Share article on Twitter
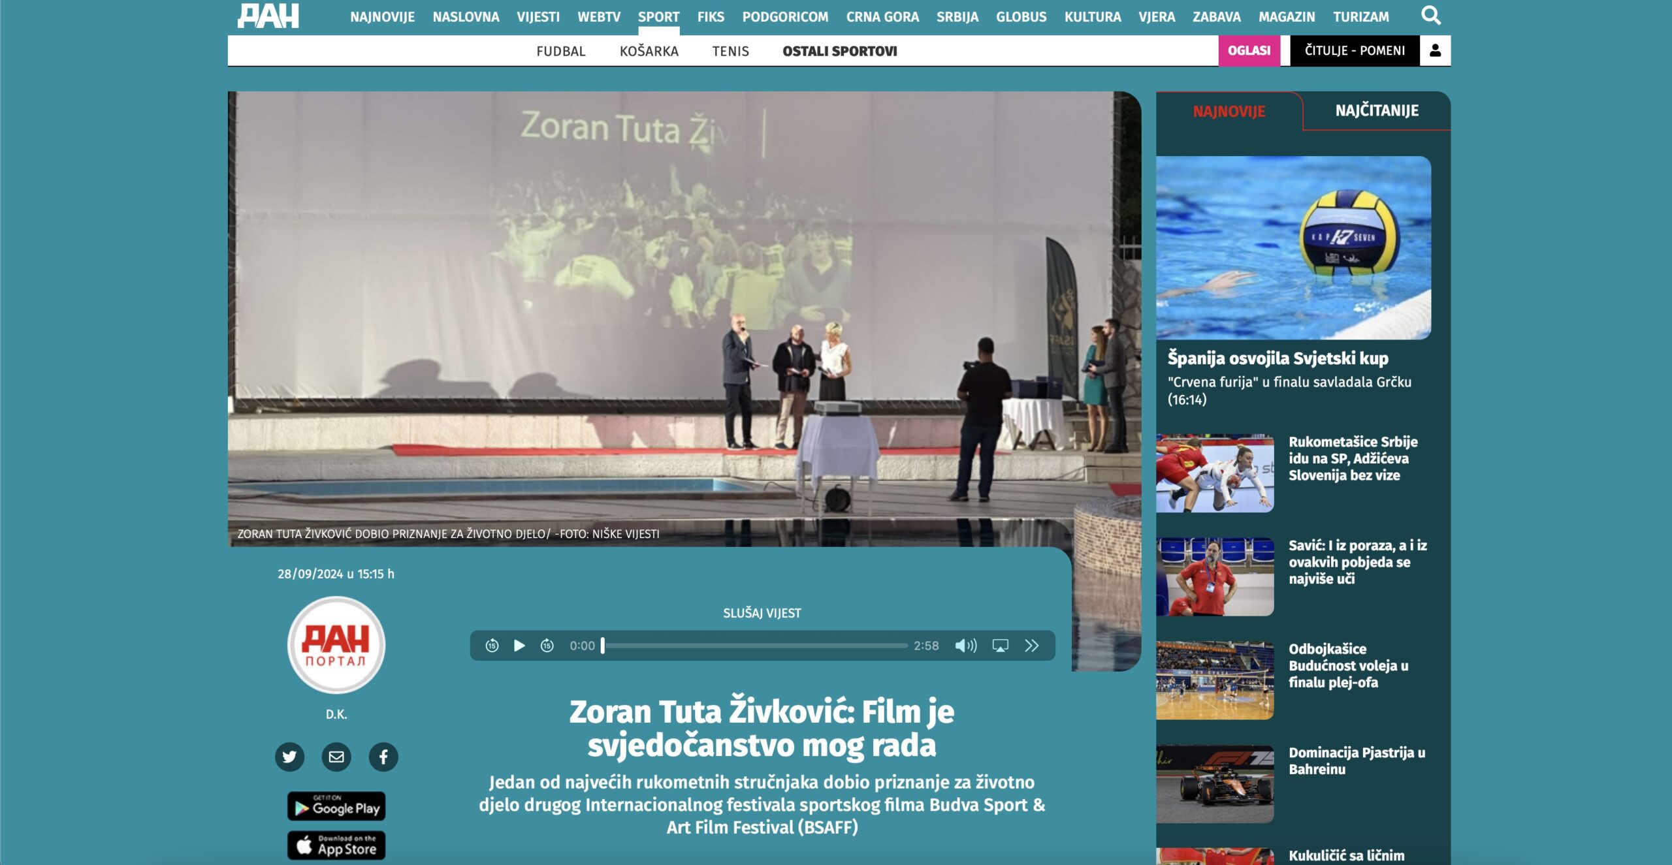 pyautogui.click(x=289, y=757)
